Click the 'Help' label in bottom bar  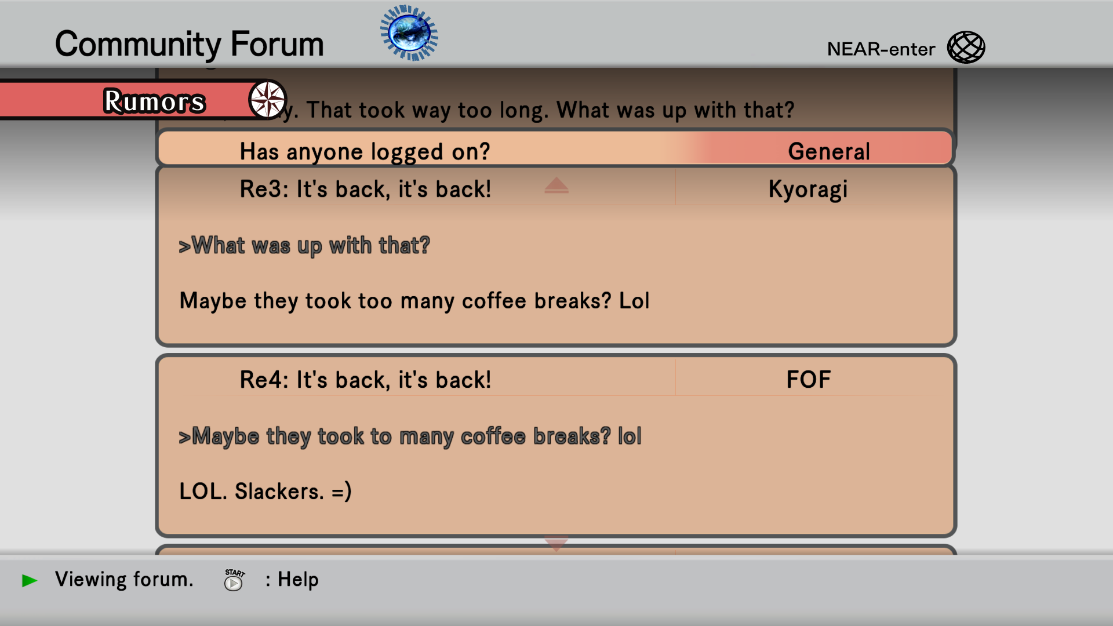click(x=298, y=580)
